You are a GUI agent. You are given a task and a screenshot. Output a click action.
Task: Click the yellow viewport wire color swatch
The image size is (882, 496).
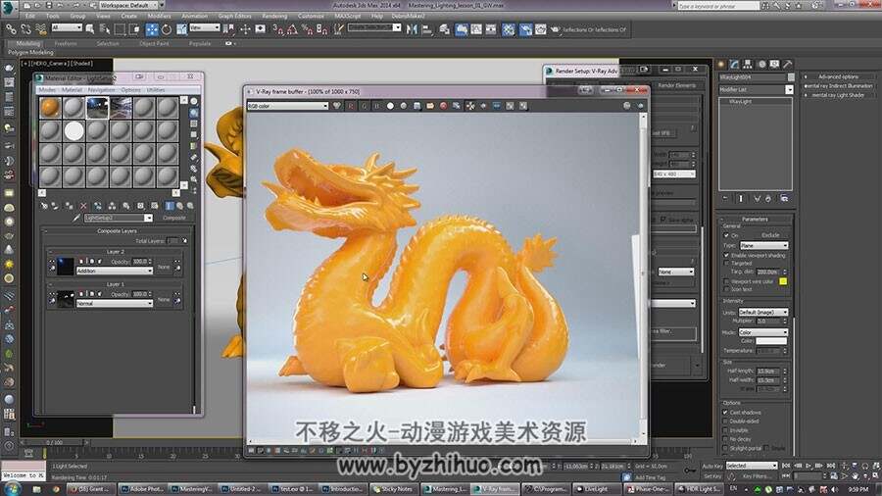tap(783, 281)
